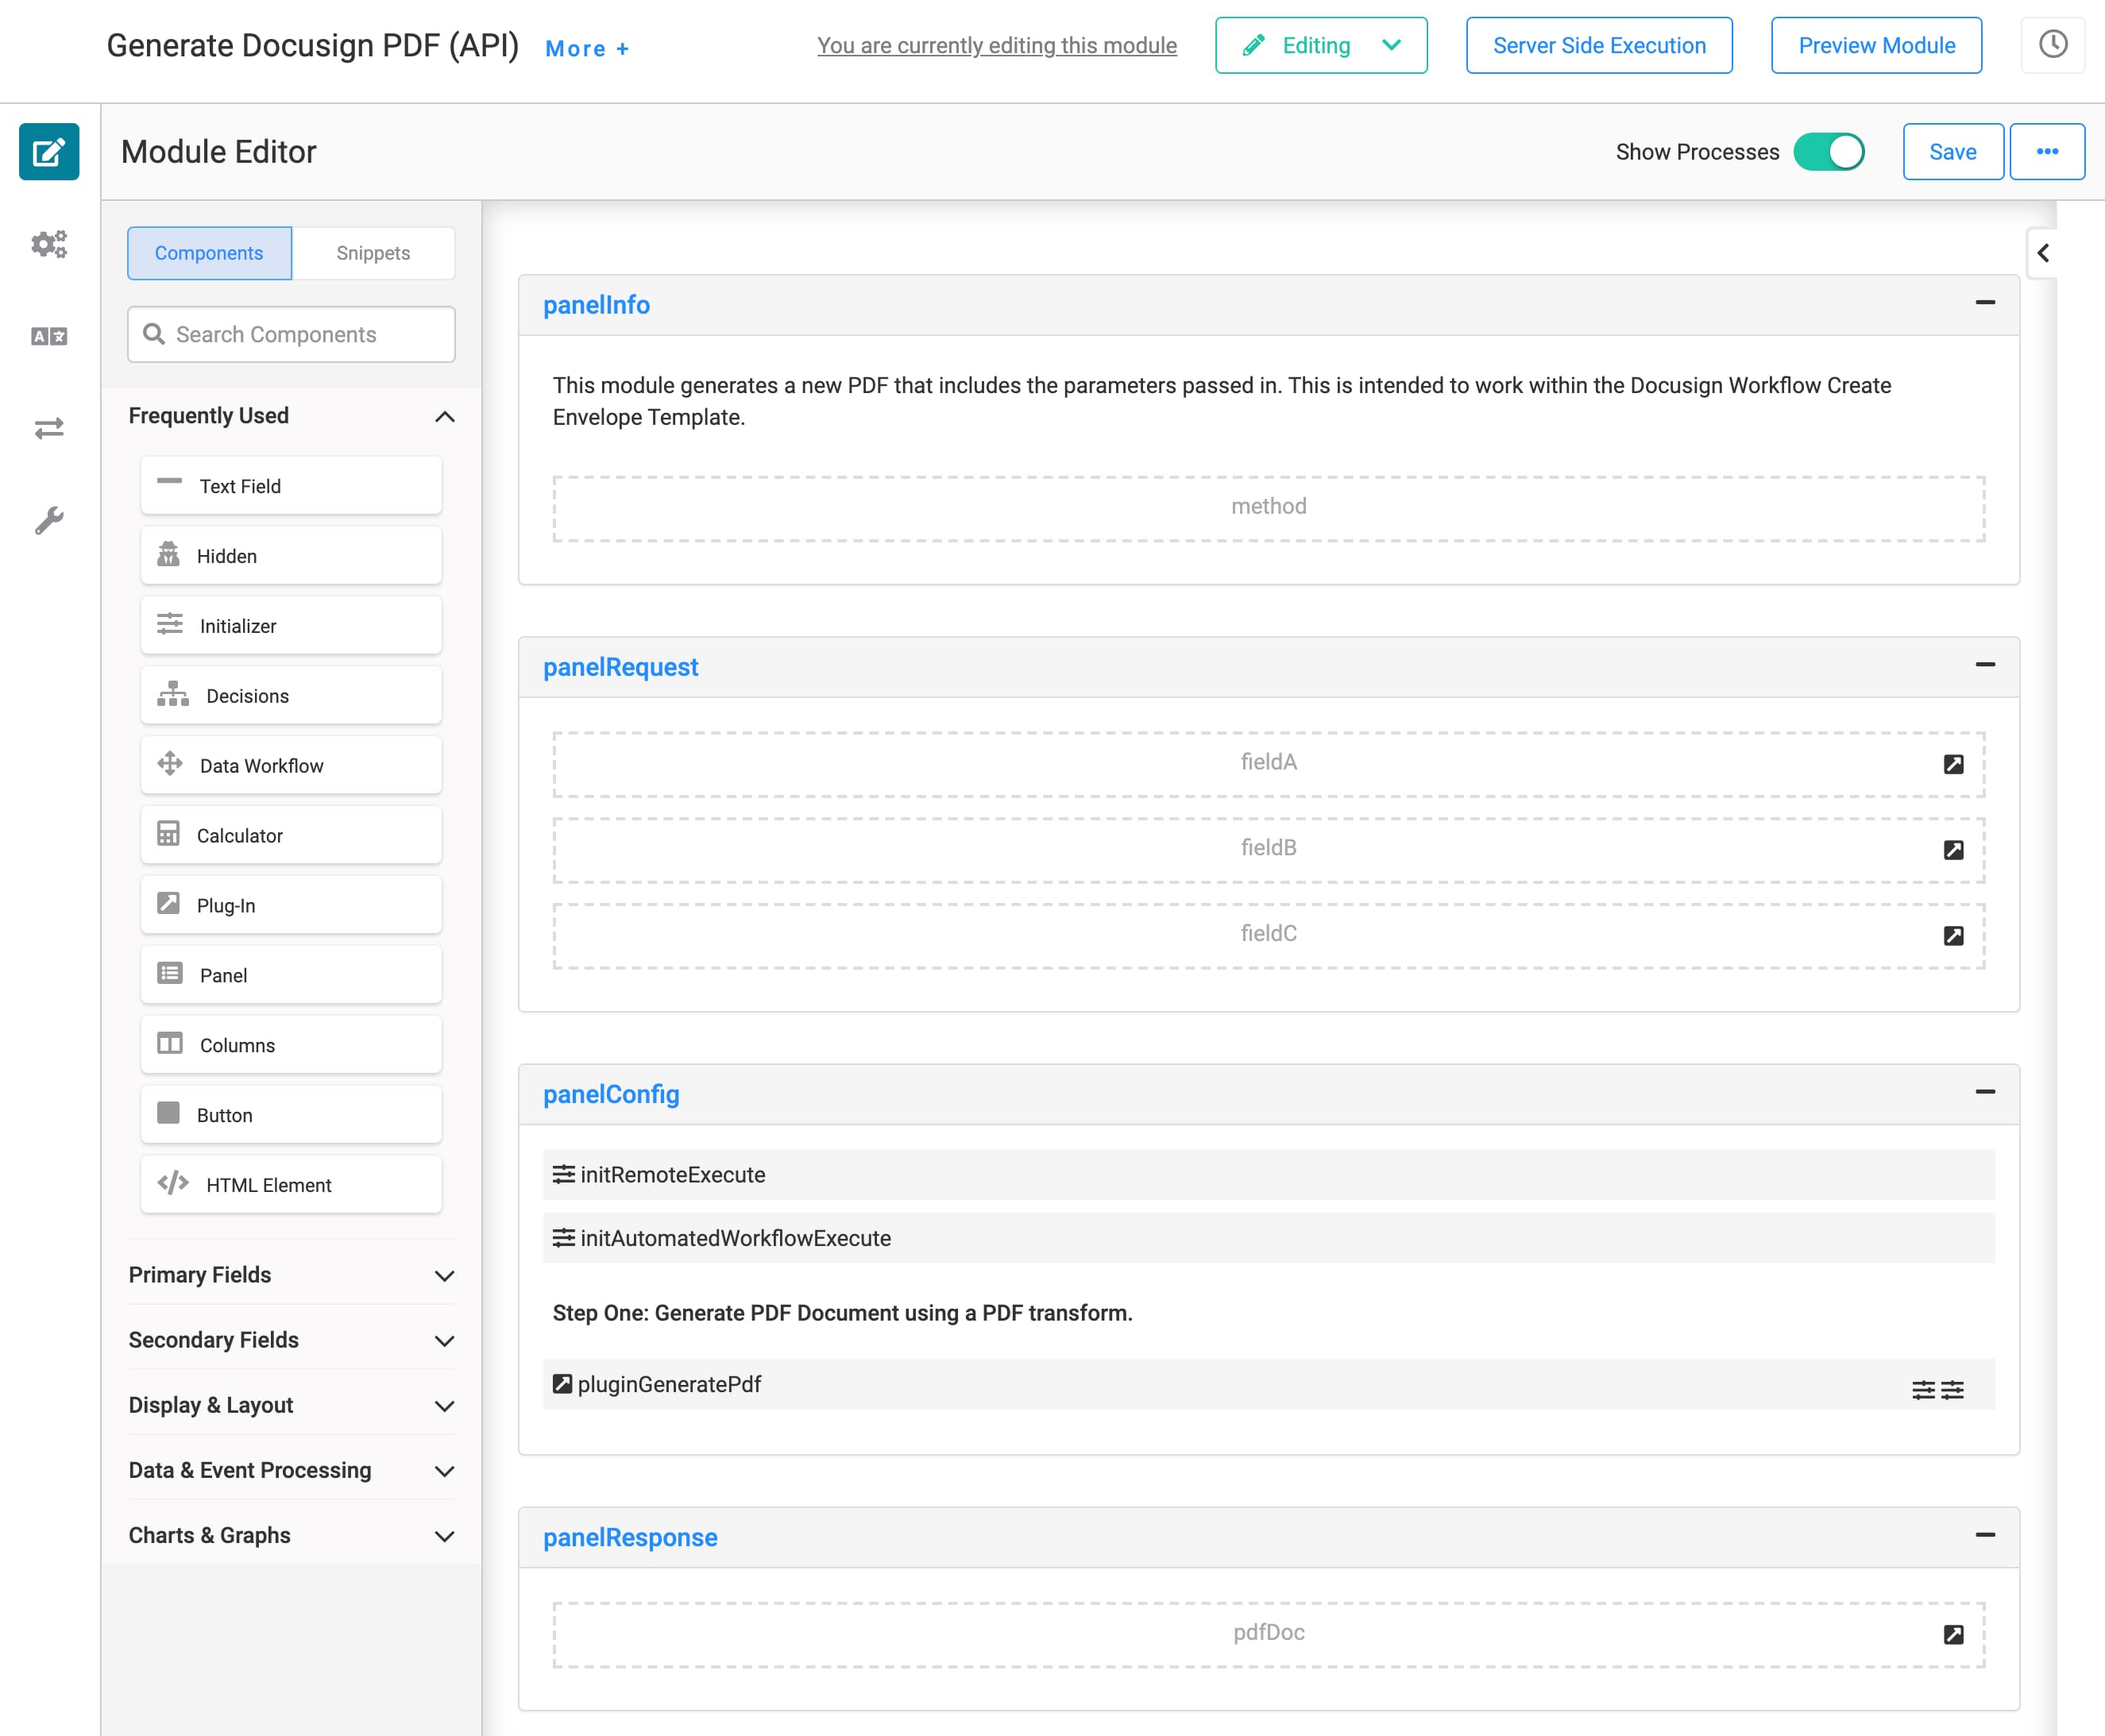Open the data mapping arrows sidebar icon
This screenshot has height=1736, width=2105.
[49, 428]
